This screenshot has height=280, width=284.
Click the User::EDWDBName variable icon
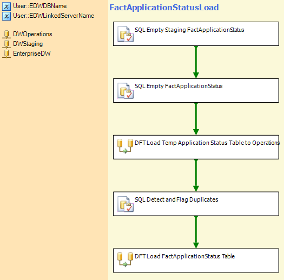click(6, 6)
